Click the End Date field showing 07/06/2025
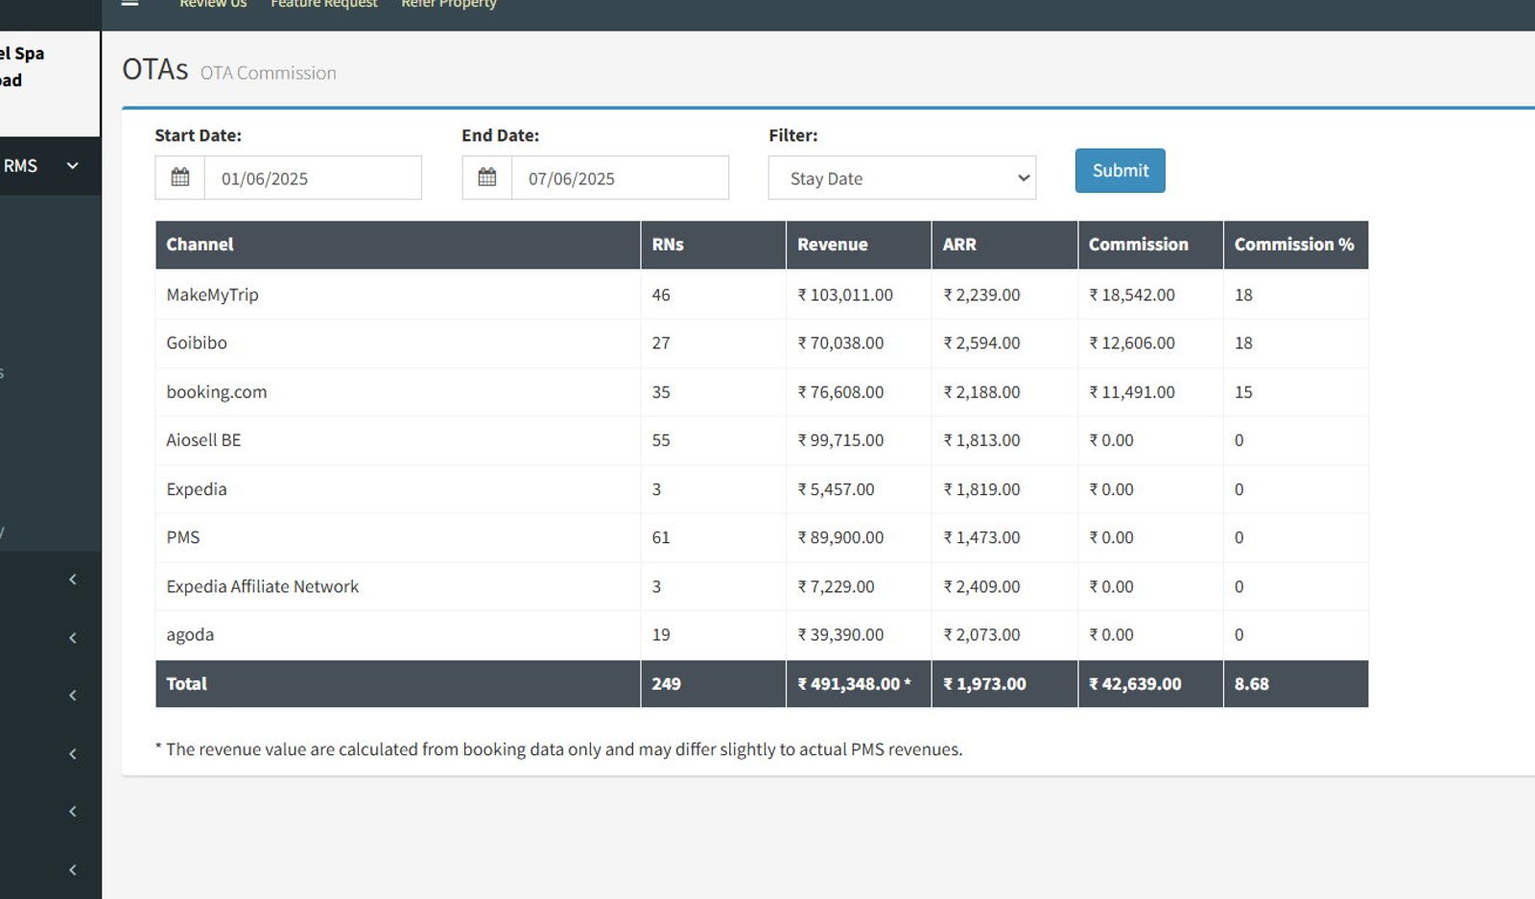The height and width of the screenshot is (899, 1535). tap(620, 177)
